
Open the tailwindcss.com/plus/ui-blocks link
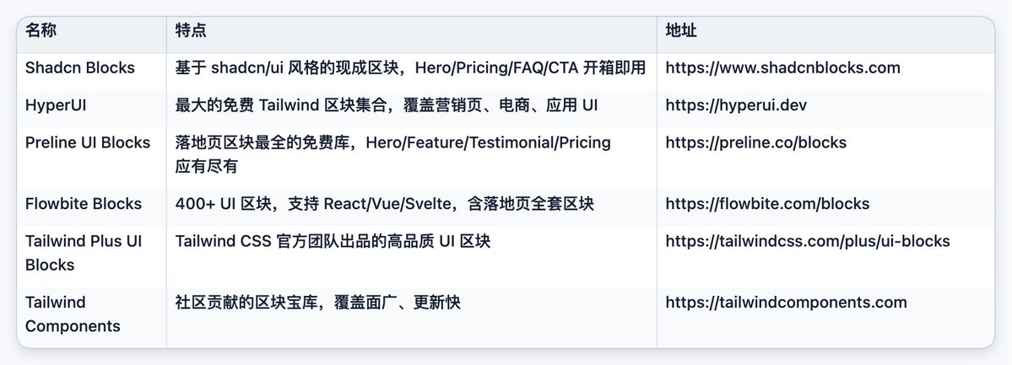point(808,241)
